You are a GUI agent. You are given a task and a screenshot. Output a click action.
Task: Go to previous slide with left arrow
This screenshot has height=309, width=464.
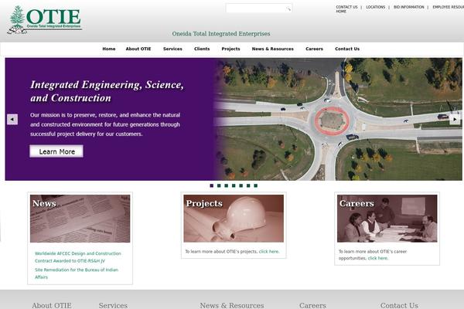pyautogui.click(x=12, y=120)
